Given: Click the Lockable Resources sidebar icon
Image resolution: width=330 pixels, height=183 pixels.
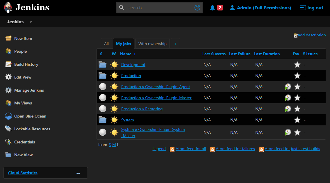Looking at the screenshot, I should 8,129.
